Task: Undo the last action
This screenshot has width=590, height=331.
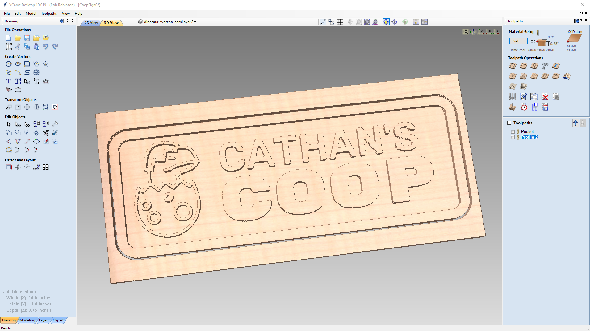Action: point(46,46)
